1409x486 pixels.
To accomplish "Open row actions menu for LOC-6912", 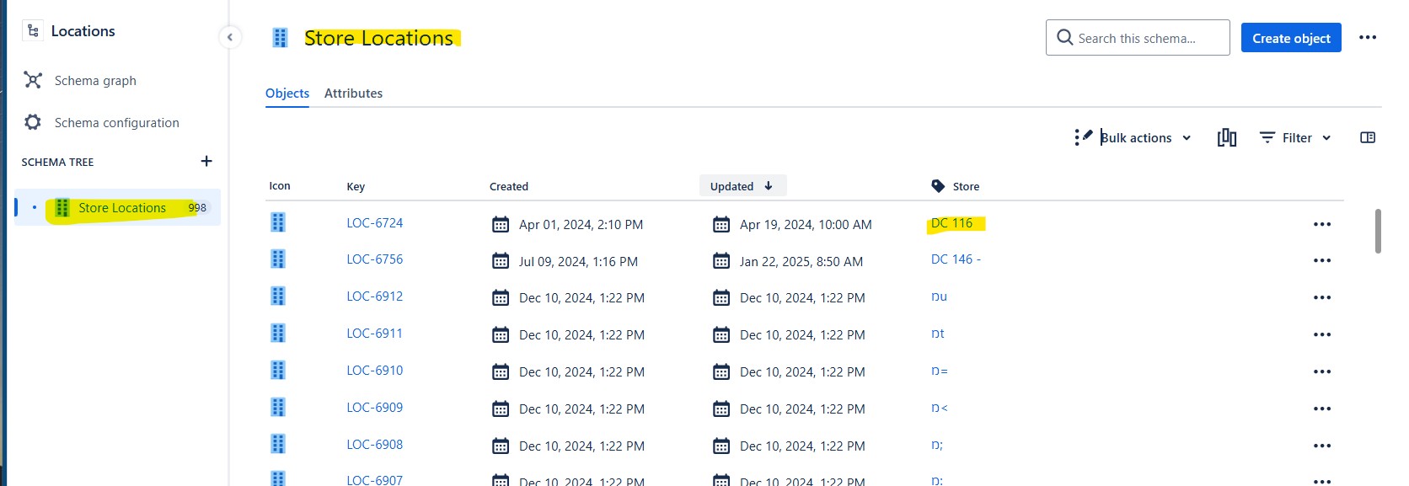I will pyautogui.click(x=1322, y=297).
